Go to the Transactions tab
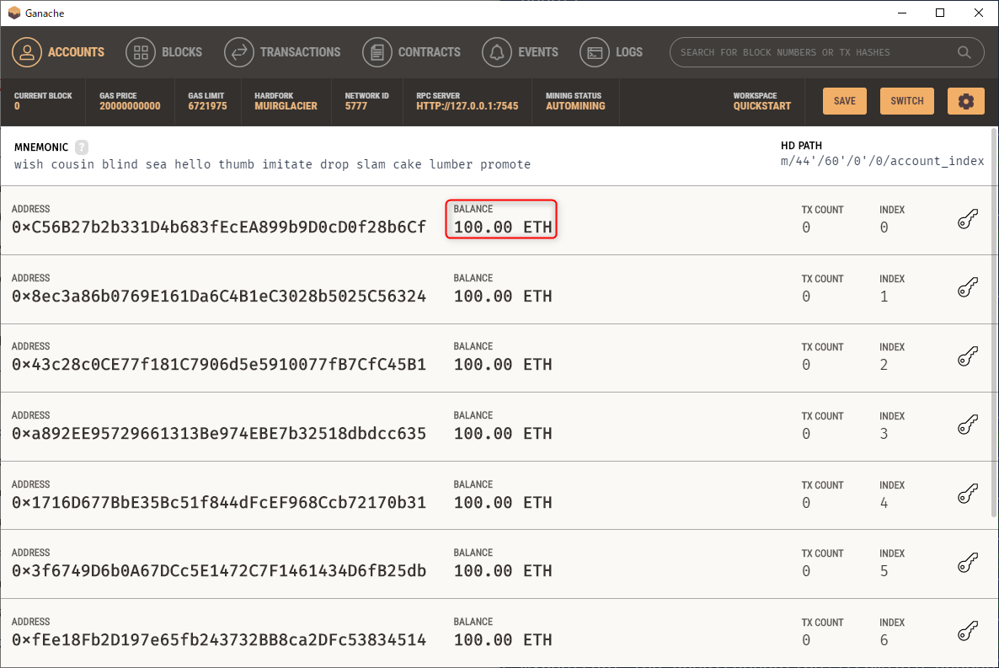 point(283,52)
